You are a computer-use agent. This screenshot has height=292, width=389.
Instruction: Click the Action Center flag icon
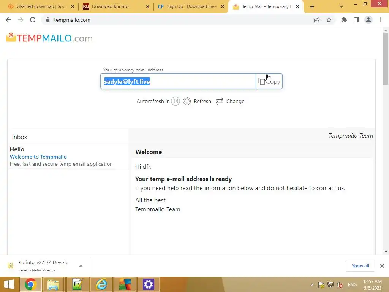[321, 285]
